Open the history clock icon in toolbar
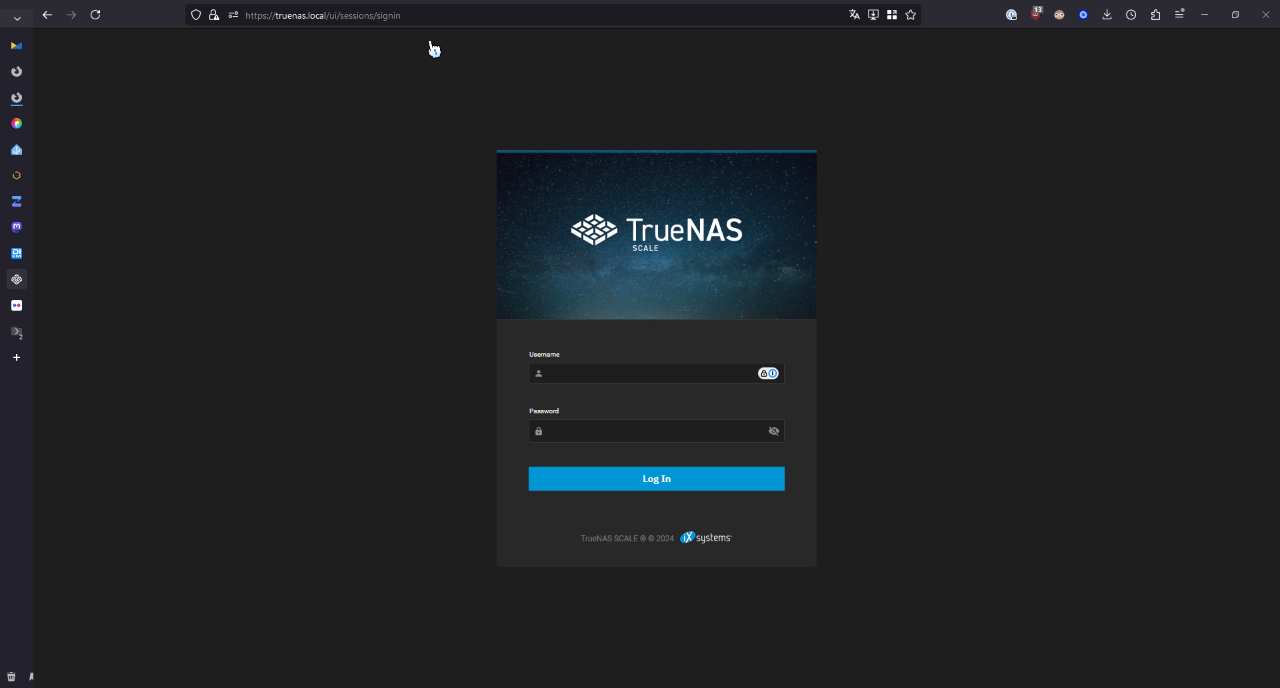This screenshot has height=688, width=1280. 1131,15
